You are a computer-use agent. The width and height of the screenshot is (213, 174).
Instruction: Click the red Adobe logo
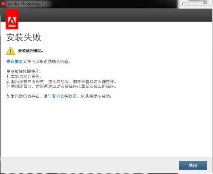click(12, 20)
